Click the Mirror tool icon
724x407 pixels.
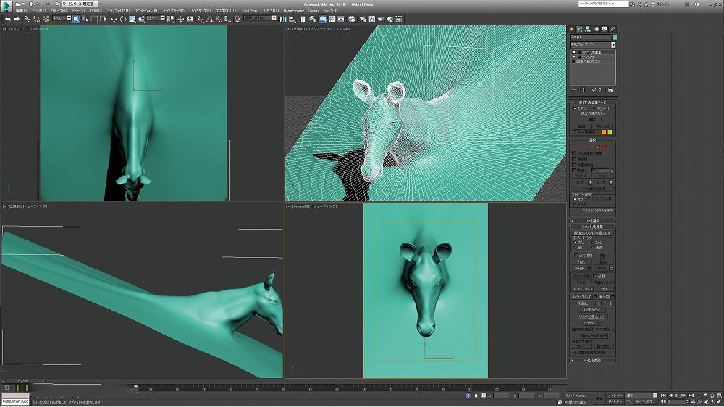pyautogui.click(x=282, y=19)
